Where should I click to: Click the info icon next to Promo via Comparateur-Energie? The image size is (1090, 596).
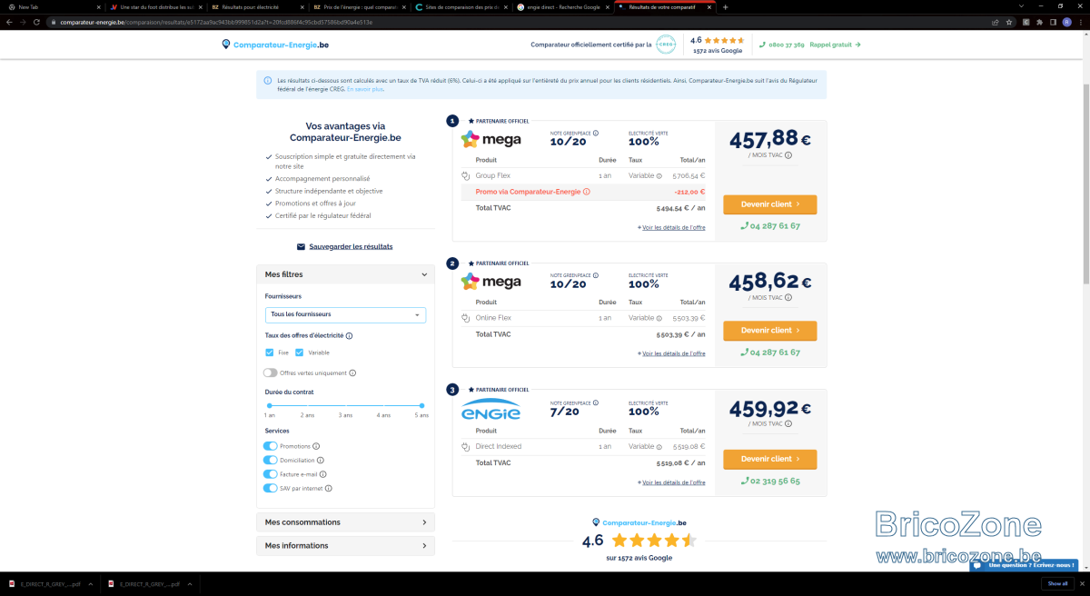point(587,192)
